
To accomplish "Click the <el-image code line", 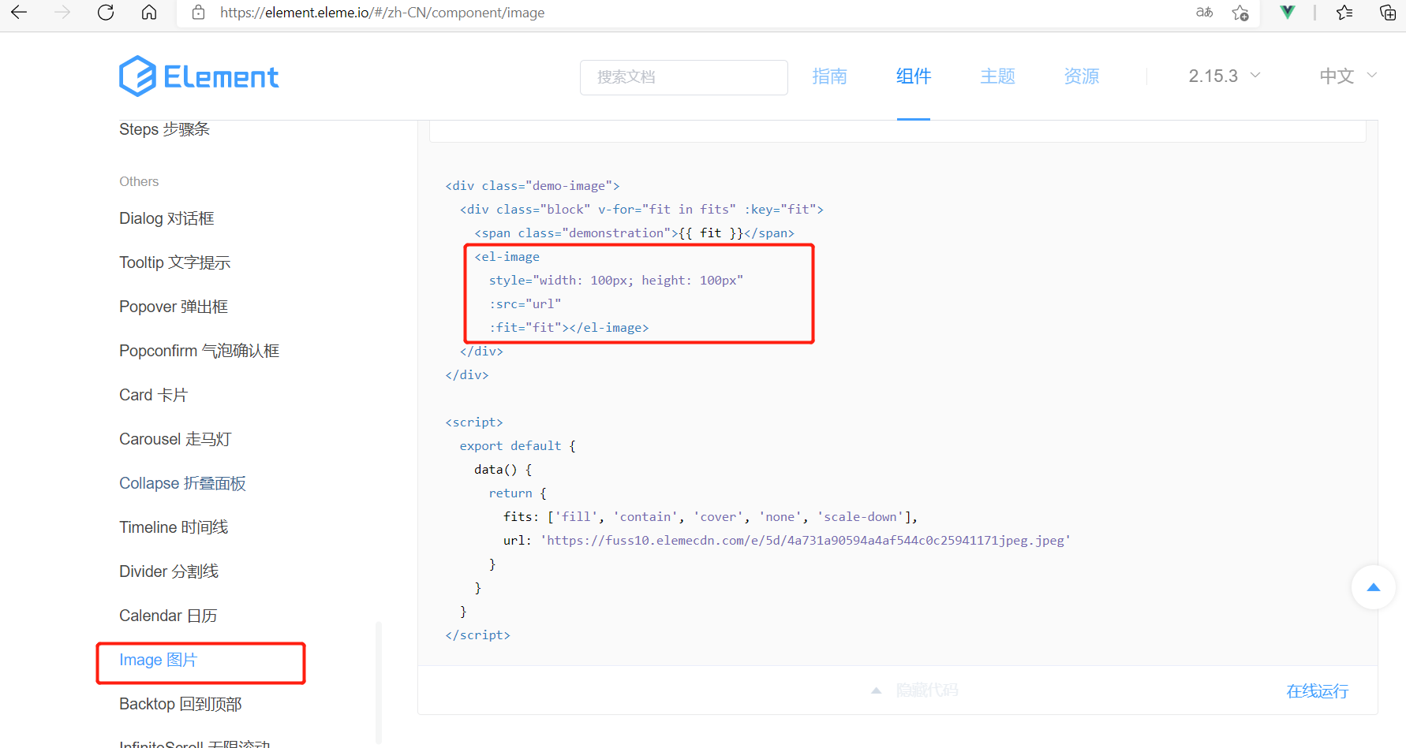I will point(507,257).
